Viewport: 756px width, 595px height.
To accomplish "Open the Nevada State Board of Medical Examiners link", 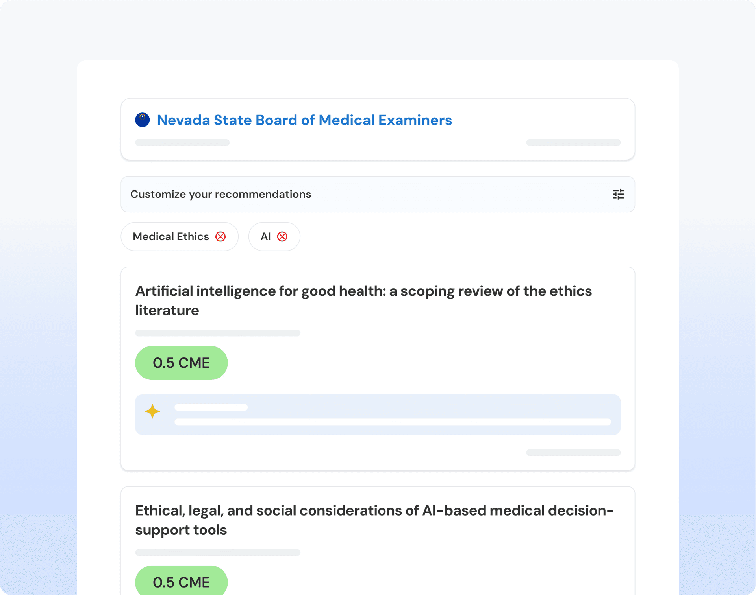I will pos(304,120).
